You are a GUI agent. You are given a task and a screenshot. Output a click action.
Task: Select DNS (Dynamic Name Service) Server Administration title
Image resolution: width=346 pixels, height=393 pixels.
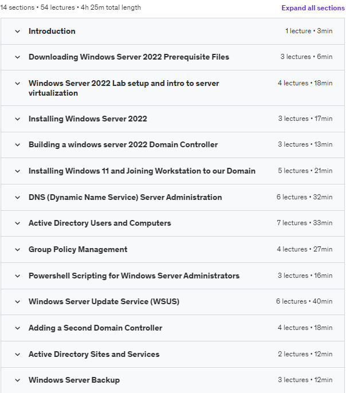point(125,197)
